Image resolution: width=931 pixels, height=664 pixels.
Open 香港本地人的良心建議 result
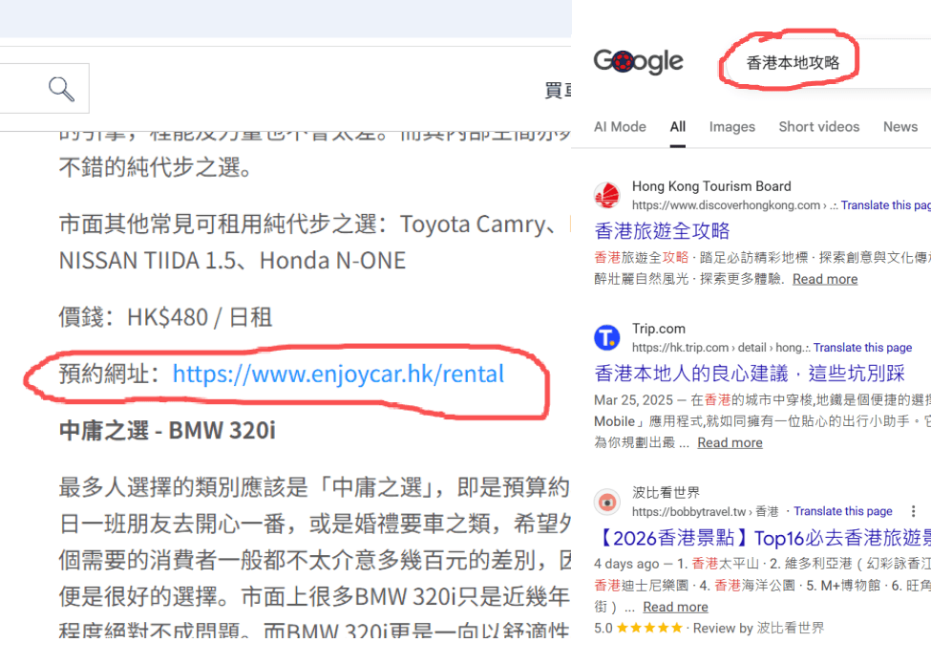pyautogui.click(x=750, y=374)
